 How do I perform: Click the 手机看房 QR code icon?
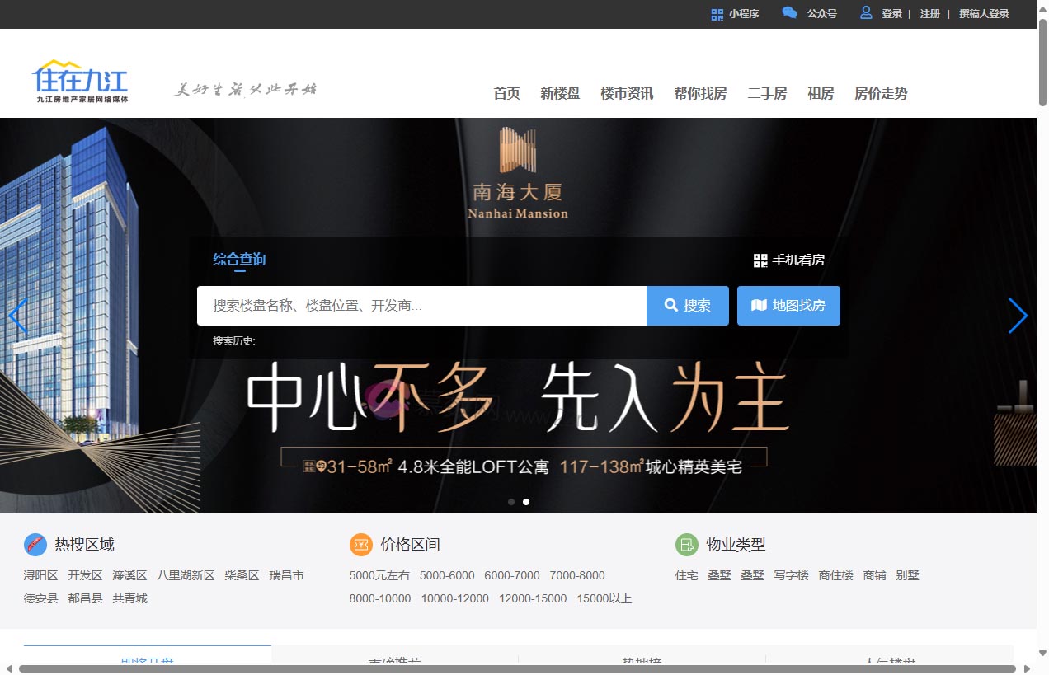tap(760, 260)
